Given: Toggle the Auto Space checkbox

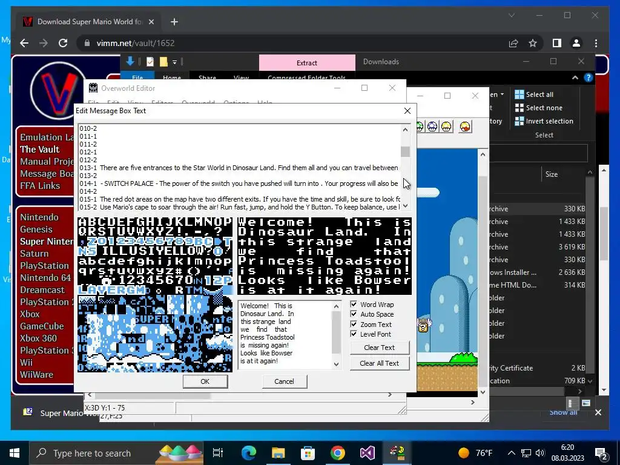Looking at the screenshot, I should pos(354,314).
